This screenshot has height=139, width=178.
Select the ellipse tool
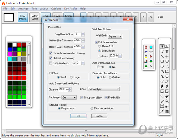click(162, 66)
